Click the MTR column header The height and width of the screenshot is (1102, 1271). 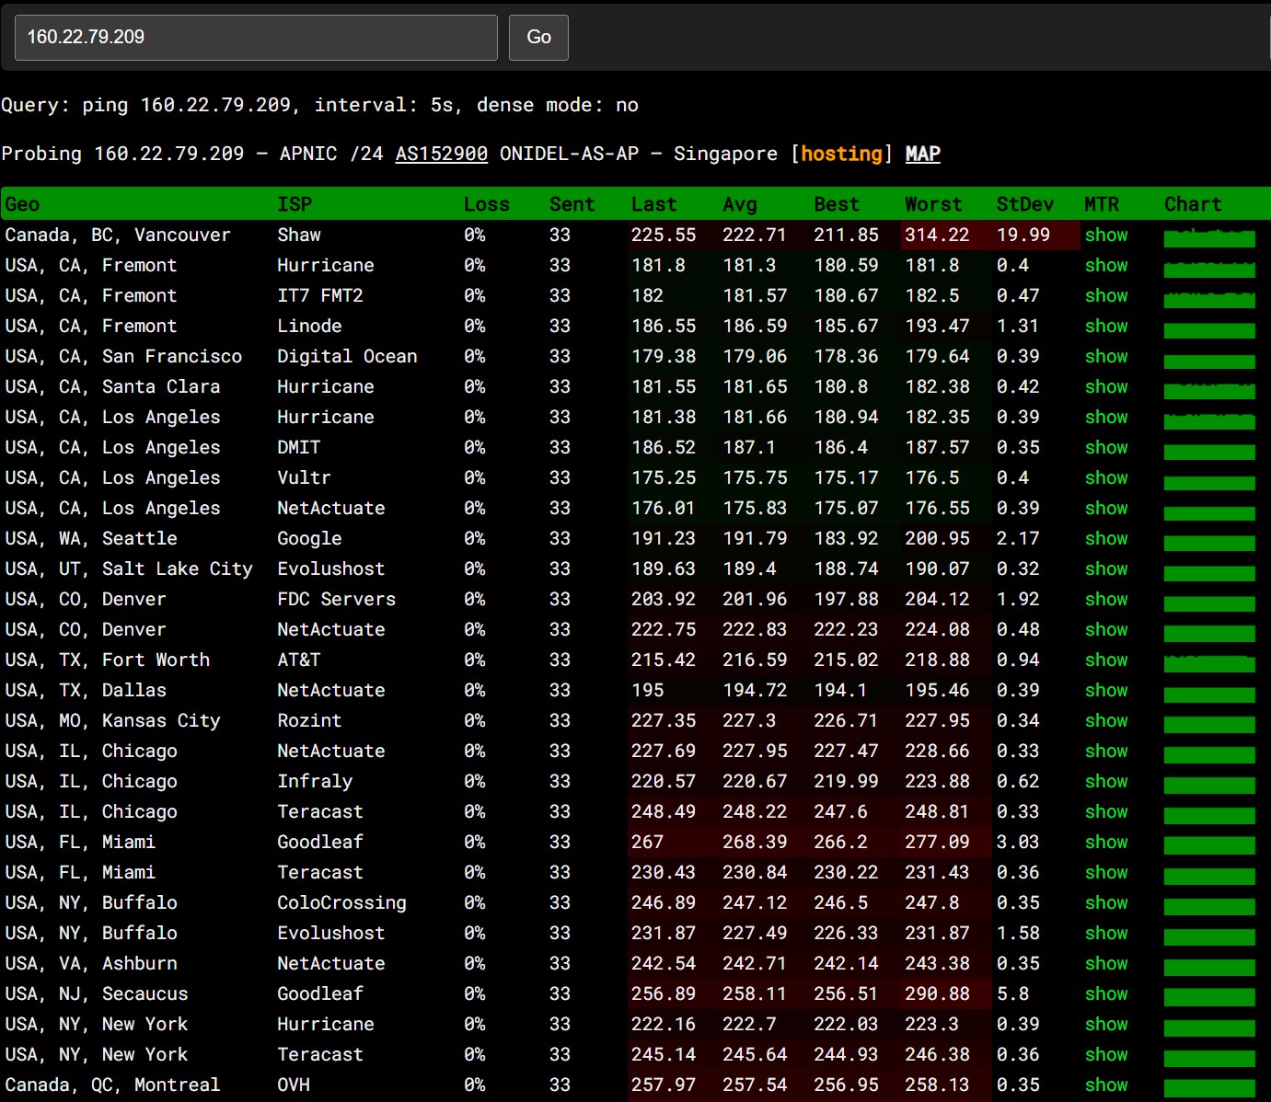coord(1102,204)
